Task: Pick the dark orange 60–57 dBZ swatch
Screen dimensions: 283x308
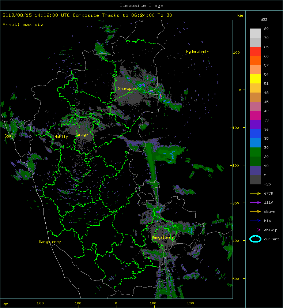Action: click(x=255, y=61)
